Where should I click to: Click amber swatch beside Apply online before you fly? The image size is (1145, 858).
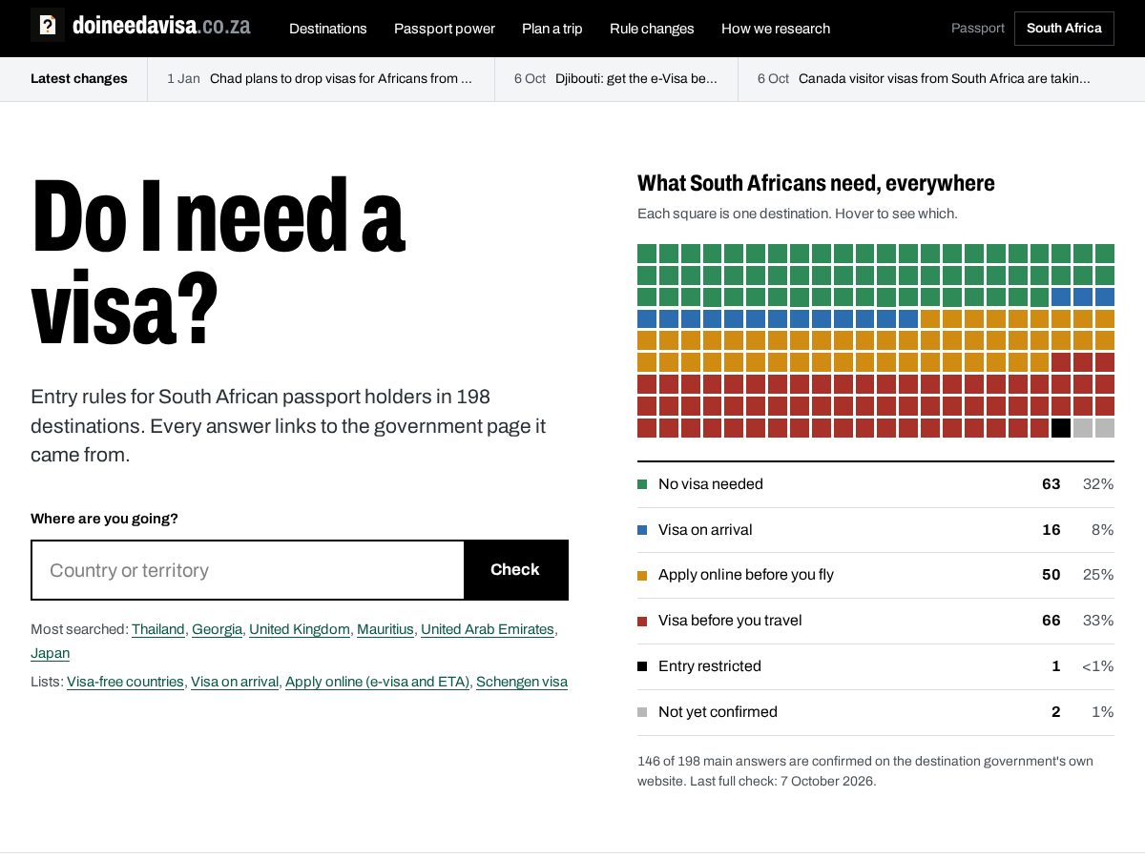642,575
